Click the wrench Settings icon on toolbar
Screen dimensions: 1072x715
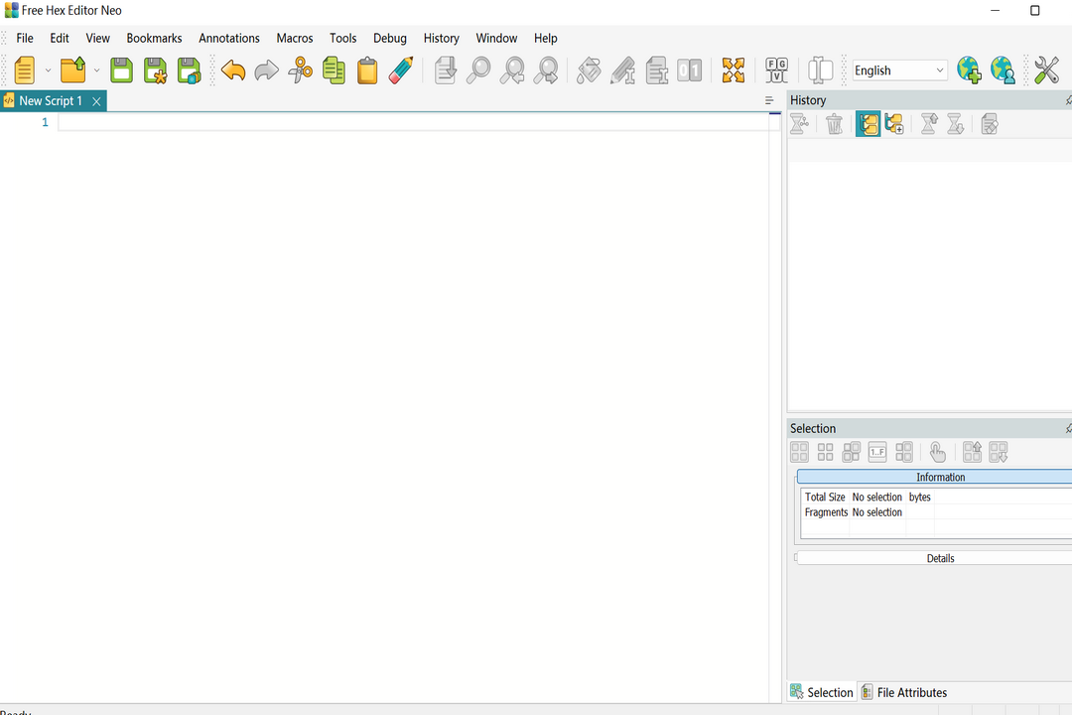pyautogui.click(x=1046, y=71)
